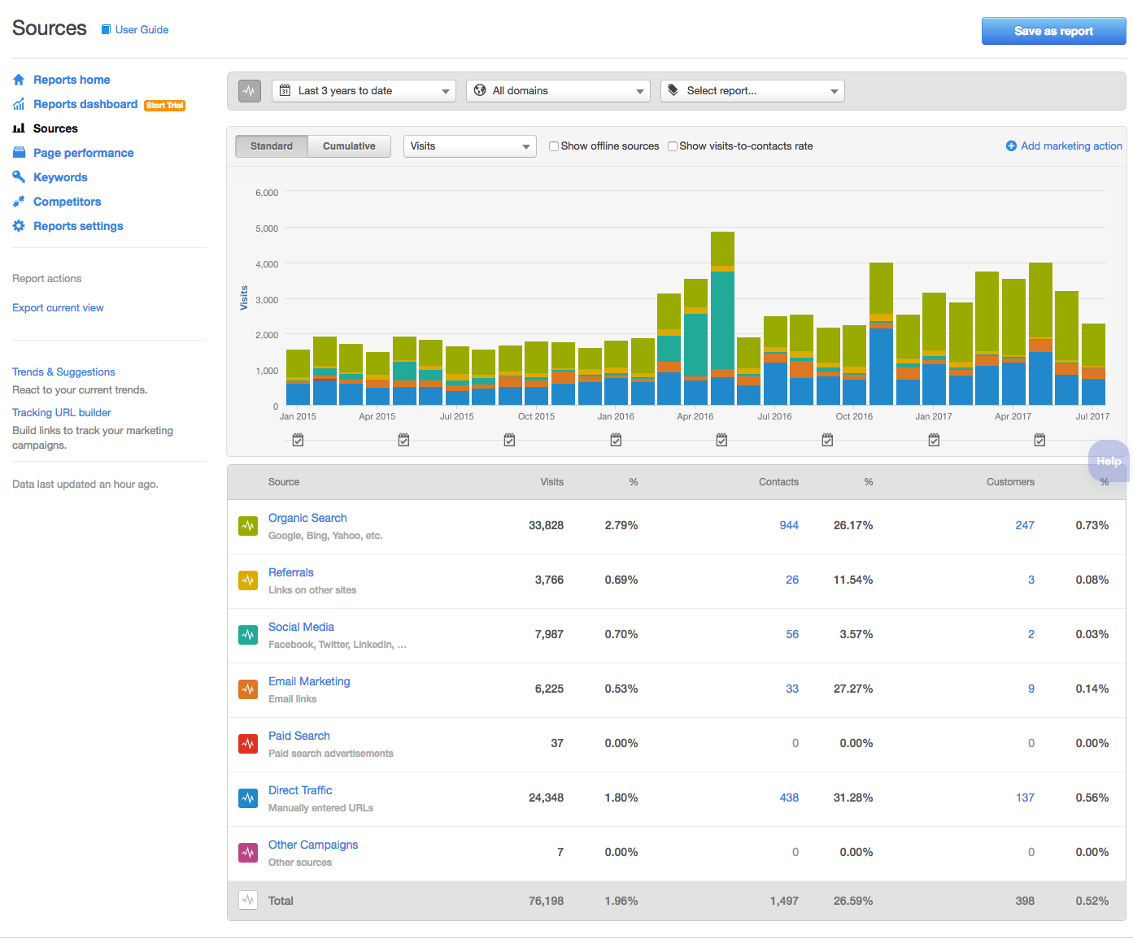Open the User Guide link

coord(142,30)
